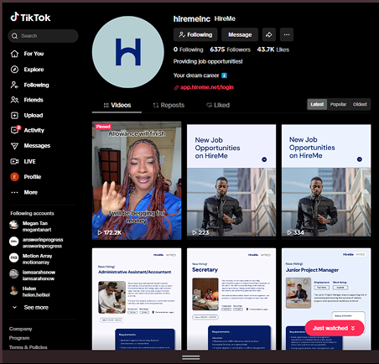This screenshot has height=364, width=379.
Task: Open the Friends icon in sidebar
Action: tap(14, 100)
